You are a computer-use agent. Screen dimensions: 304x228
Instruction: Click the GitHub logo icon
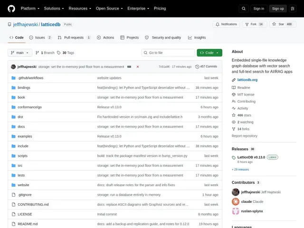[x=11, y=9]
